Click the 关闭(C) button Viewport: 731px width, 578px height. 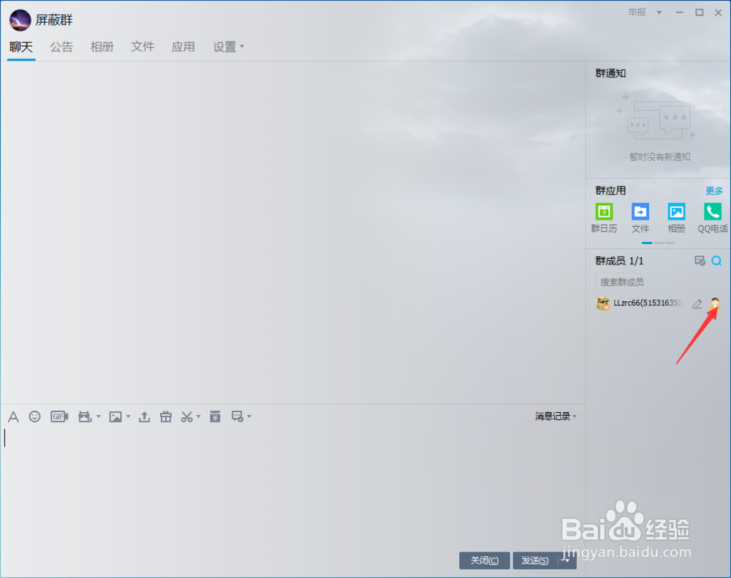pos(485,560)
